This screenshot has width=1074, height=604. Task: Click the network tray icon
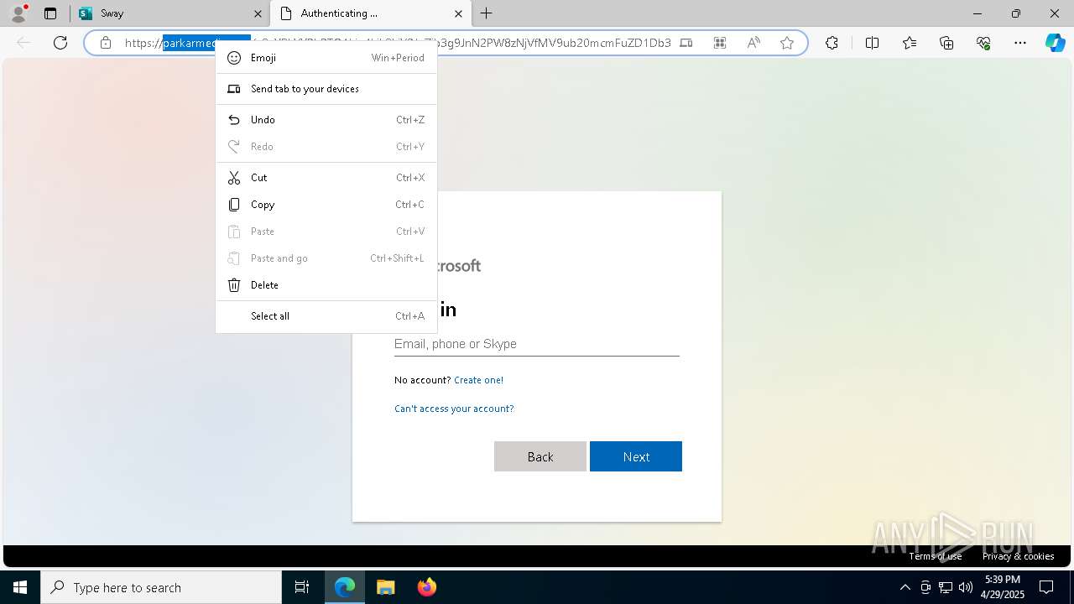point(946,587)
